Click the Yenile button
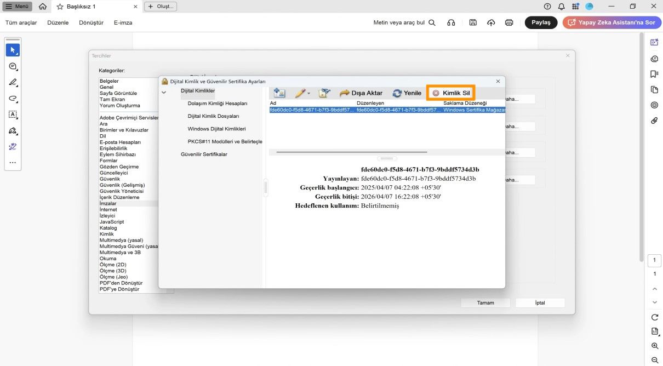The image size is (663, 366). (407, 93)
